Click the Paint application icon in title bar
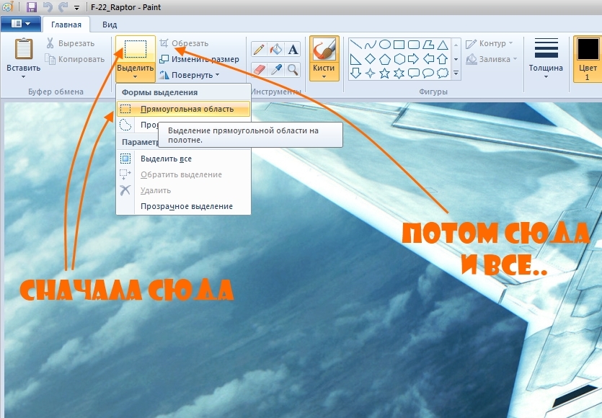 pyautogui.click(x=8, y=6)
